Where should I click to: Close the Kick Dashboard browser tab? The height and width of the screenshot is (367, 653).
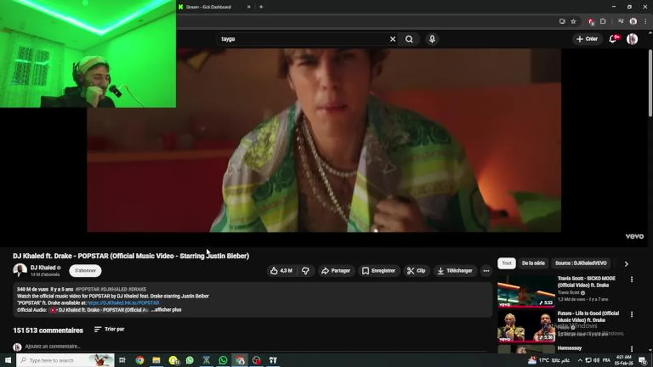click(249, 7)
